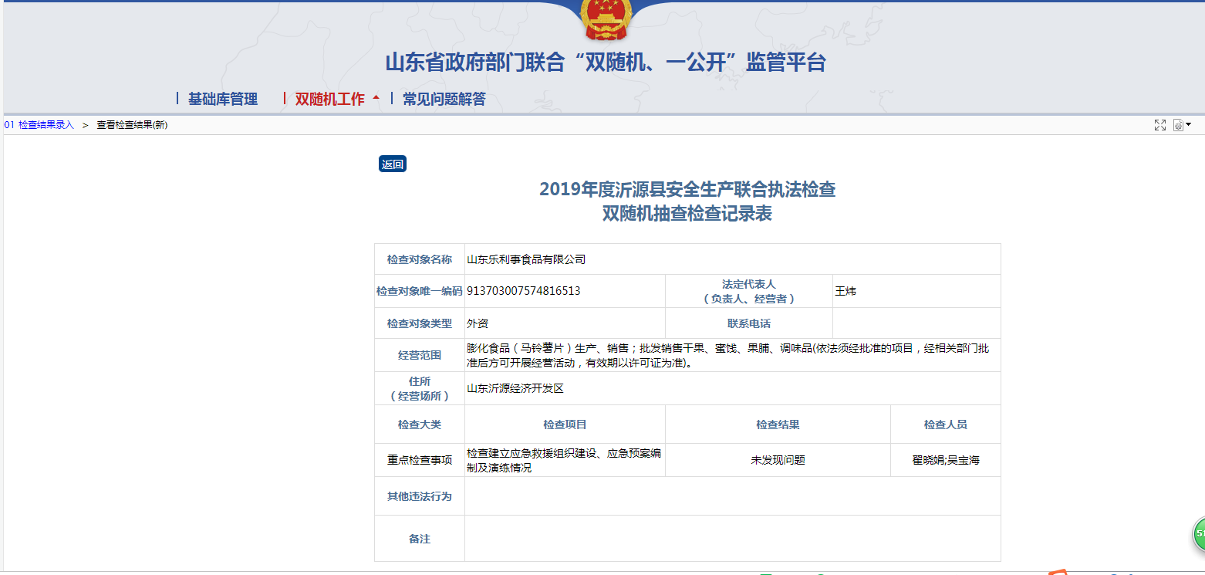
Task: Click the unique code 913703007574816513
Action: pyautogui.click(x=524, y=291)
